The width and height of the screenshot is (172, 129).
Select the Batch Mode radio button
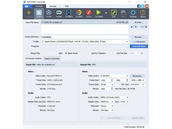click(66, 53)
